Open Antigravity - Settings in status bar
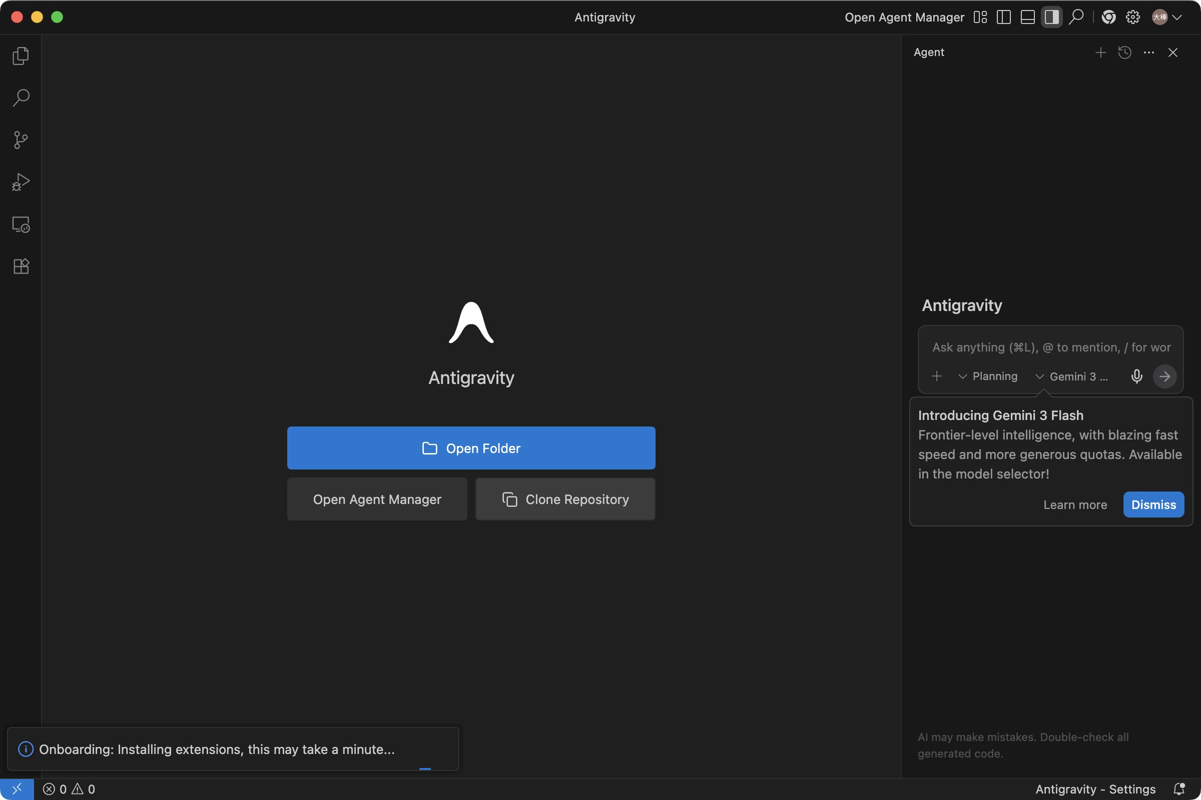 (1095, 789)
